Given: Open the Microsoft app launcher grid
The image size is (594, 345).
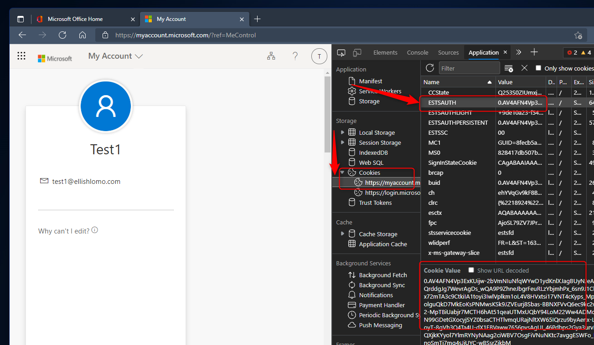Looking at the screenshot, I should click(21, 56).
